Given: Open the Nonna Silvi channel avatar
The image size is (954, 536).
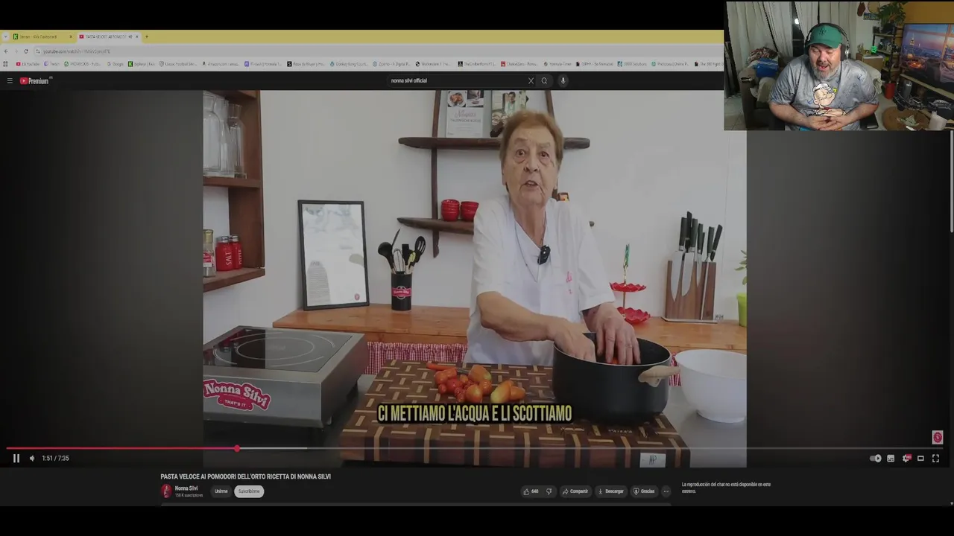Looking at the screenshot, I should (x=166, y=491).
